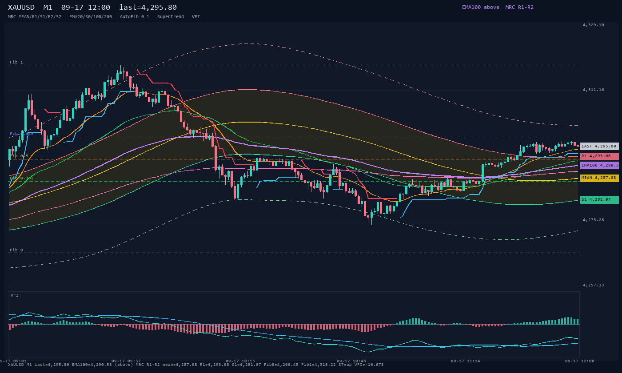Click the 4,329.10 price axis label

coord(594,25)
